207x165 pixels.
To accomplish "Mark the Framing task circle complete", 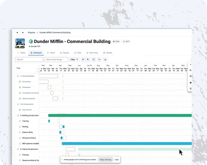I will (20, 121).
